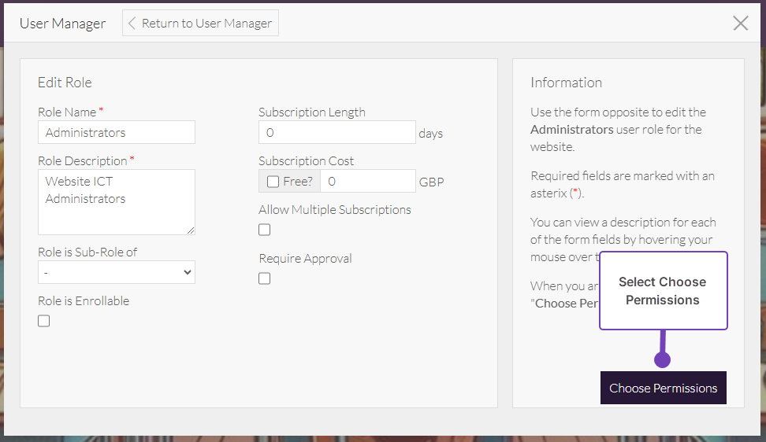Click the Subscription Cost amount field
The height and width of the screenshot is (442, 766).
point(367,182)
